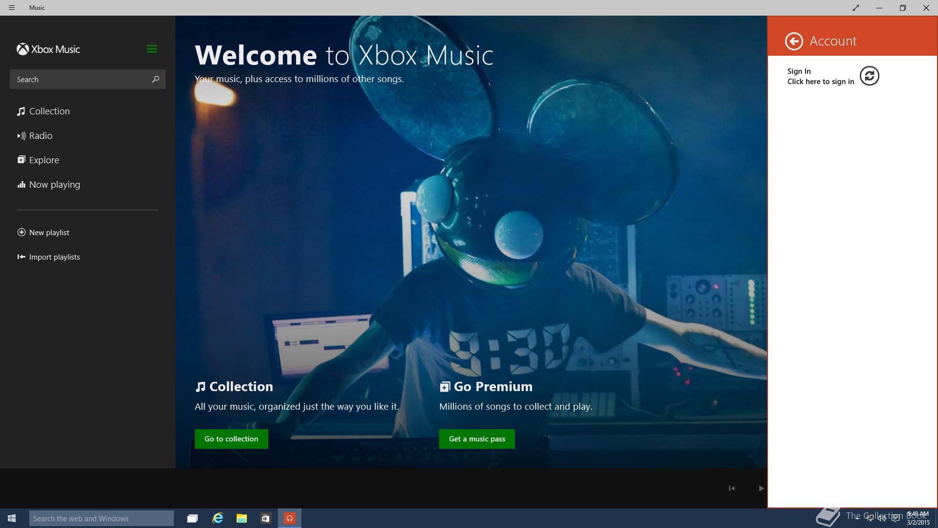
Task: Click the Music app taskbar icon
Action: 290,518
